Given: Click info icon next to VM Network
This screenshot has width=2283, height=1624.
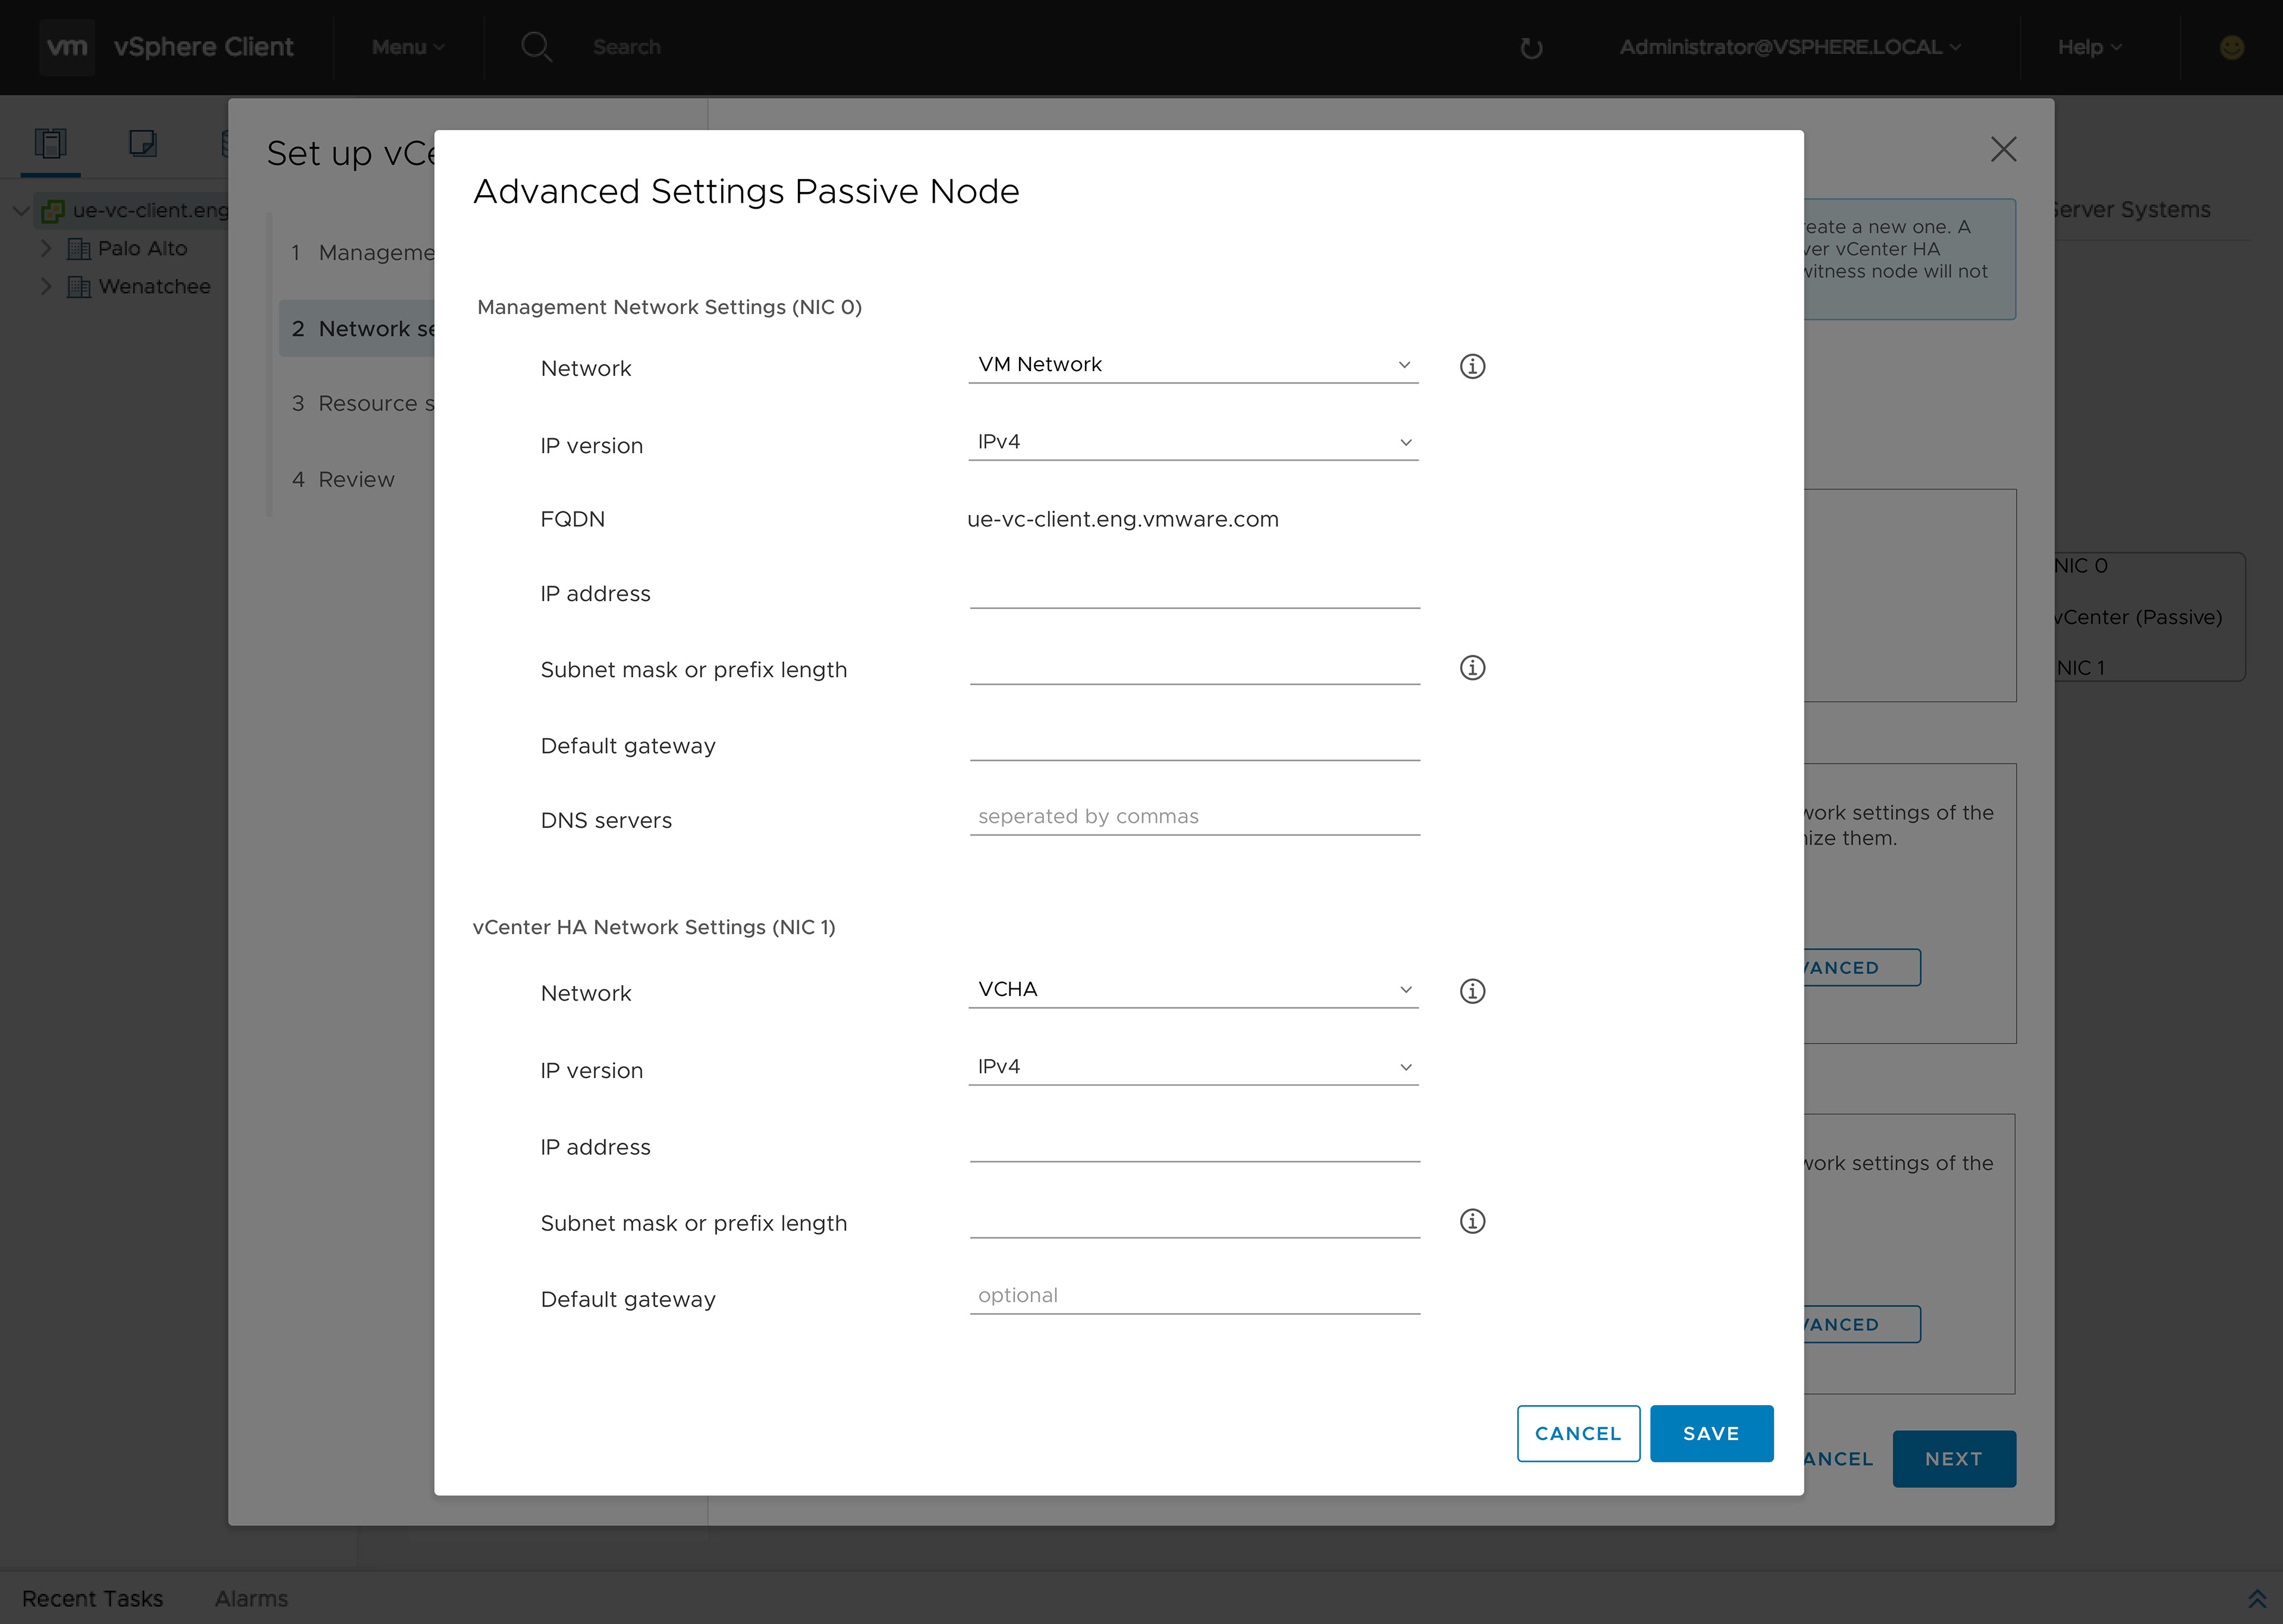Looking at the screenshot, I should pyautogui.click(x=1471, y=366).
